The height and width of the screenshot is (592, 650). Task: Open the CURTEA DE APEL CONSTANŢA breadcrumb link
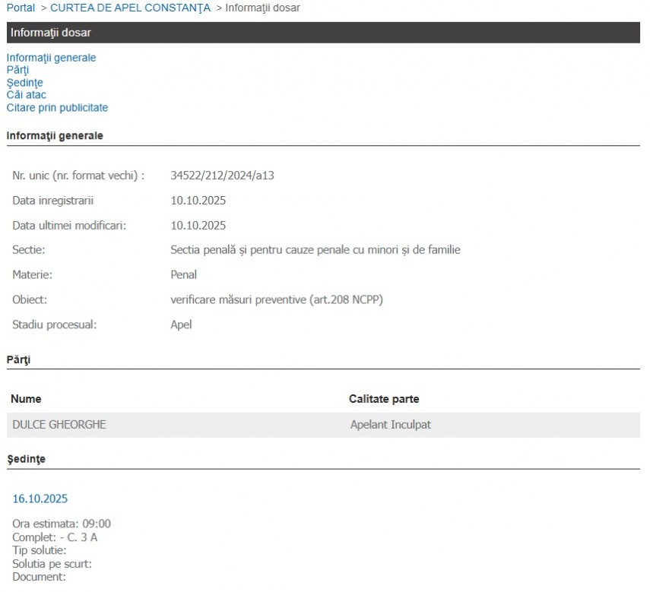[x=130, y=8]
